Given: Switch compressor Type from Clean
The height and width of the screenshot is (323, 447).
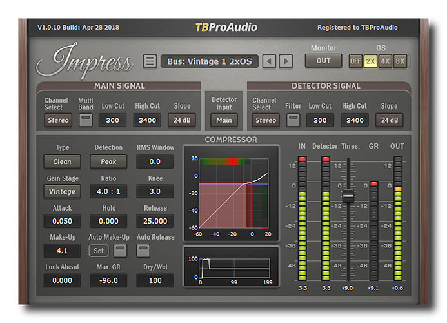Looking at the screenshot, I should [62, 161].
